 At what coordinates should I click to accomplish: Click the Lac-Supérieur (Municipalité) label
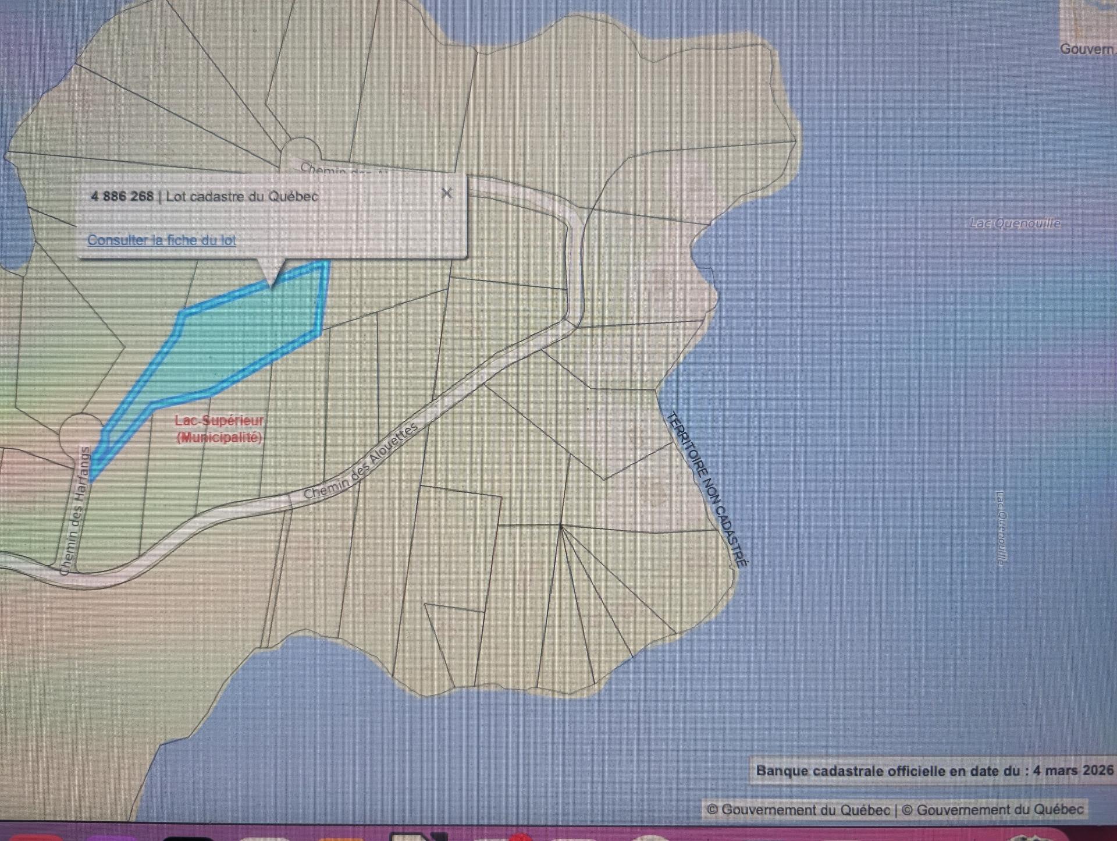pyautogui.click(x=219, y=429)
